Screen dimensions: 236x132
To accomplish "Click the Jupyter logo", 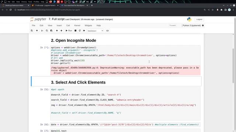I will [x=38, y=19].
